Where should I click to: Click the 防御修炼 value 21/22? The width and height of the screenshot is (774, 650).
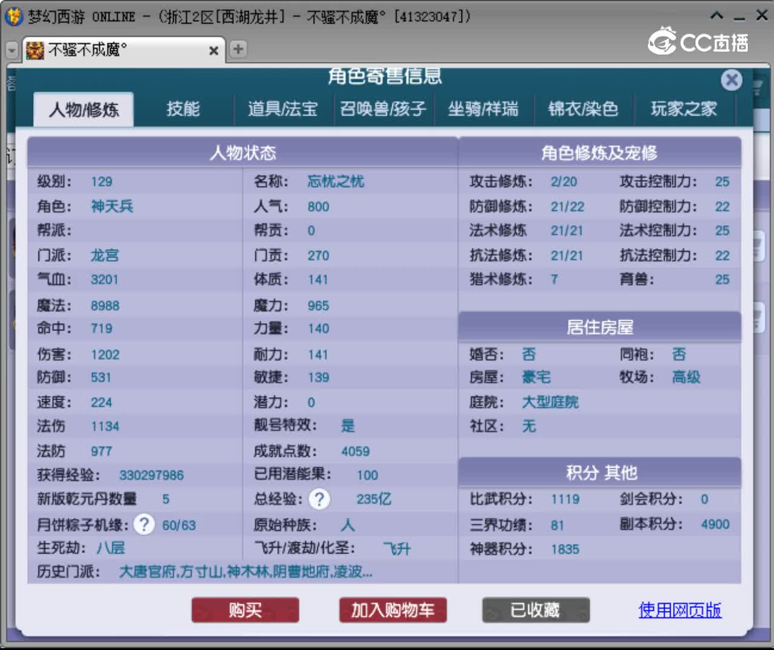(567, 207)
